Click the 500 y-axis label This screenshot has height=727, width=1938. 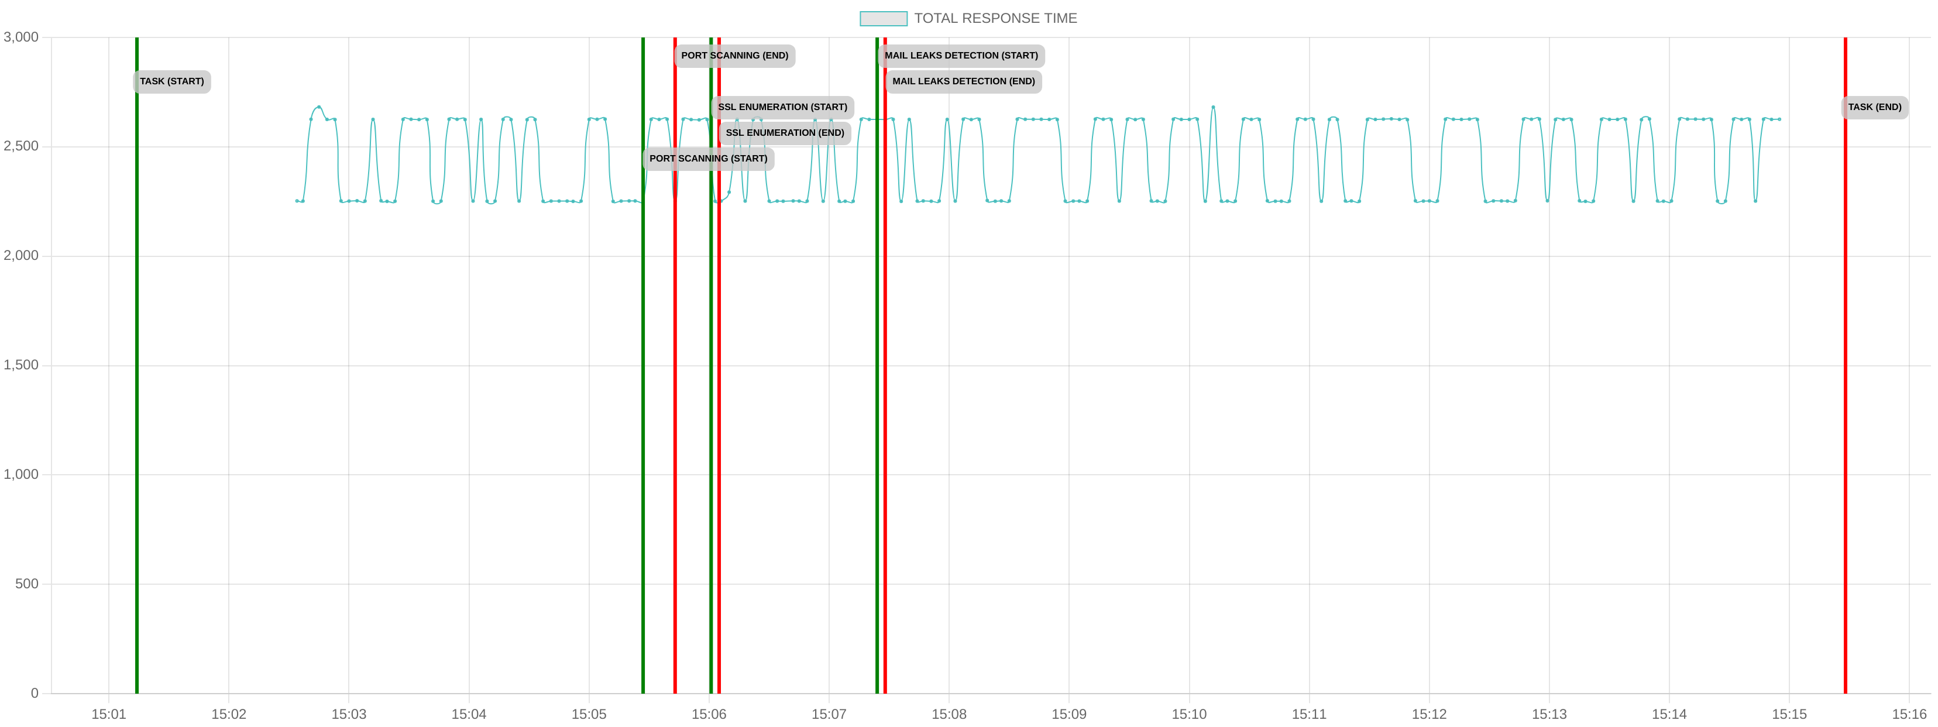26,584
